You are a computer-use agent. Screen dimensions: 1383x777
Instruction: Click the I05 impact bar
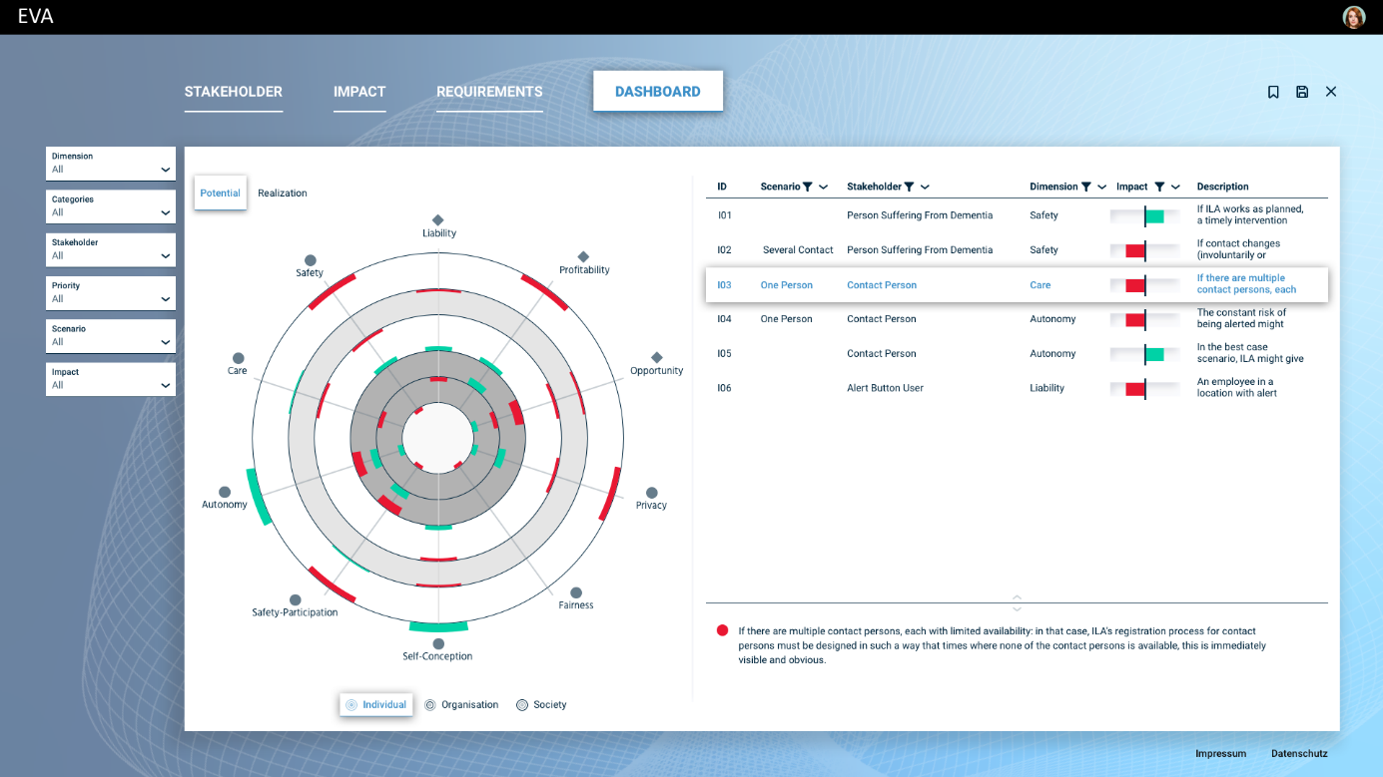pyautogui.click(x=1145, y=354)
